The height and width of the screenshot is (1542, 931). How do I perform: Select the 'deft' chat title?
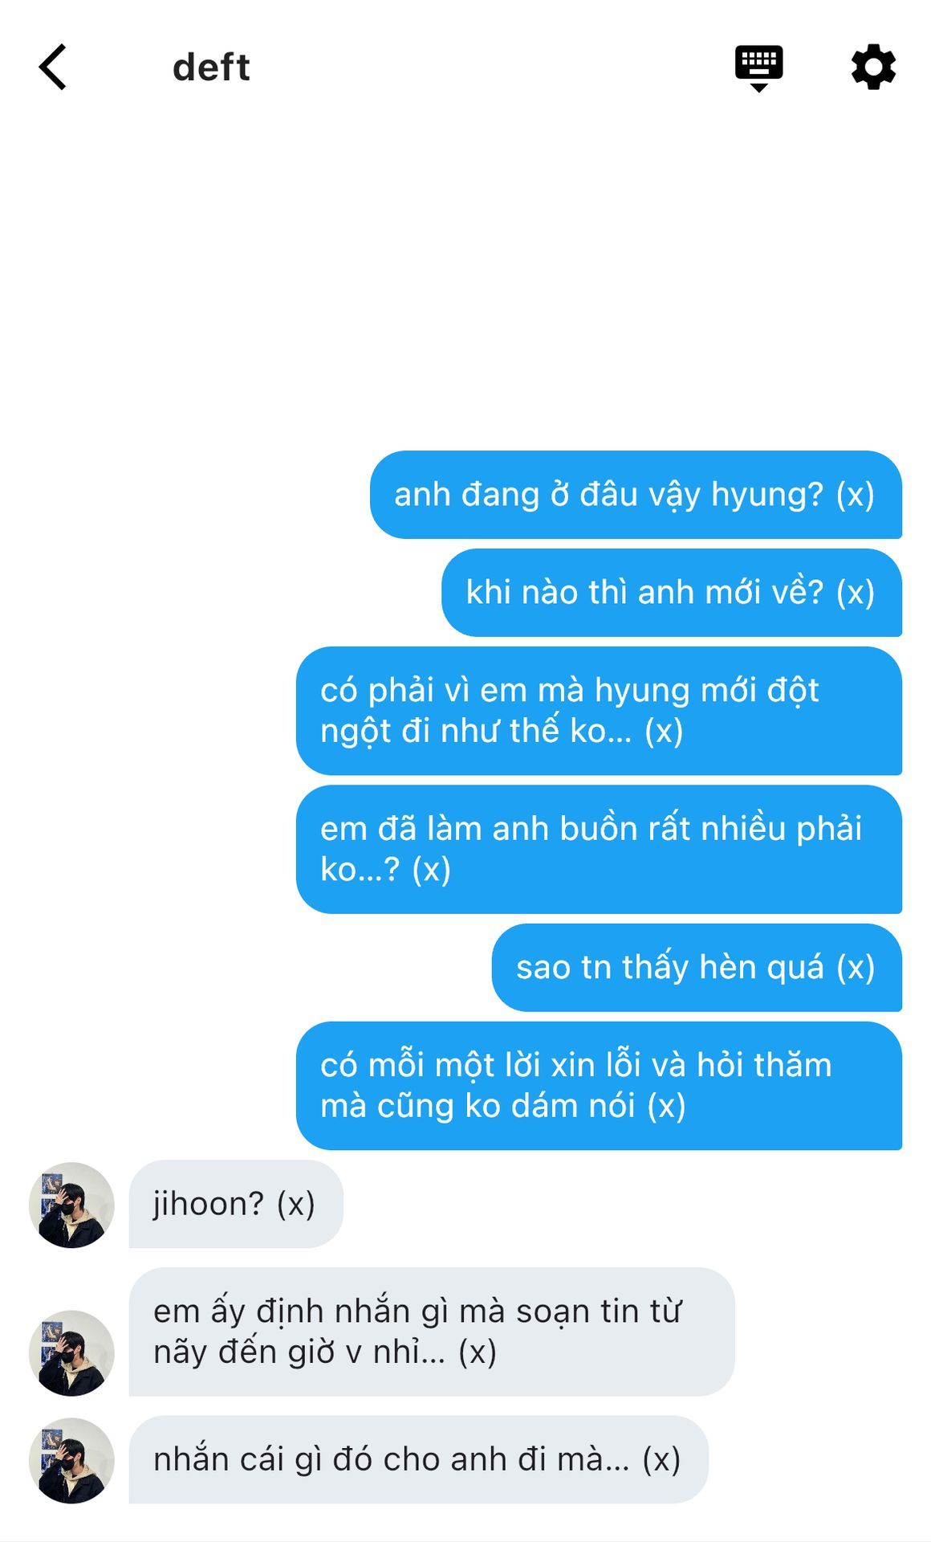click(211, 67)
